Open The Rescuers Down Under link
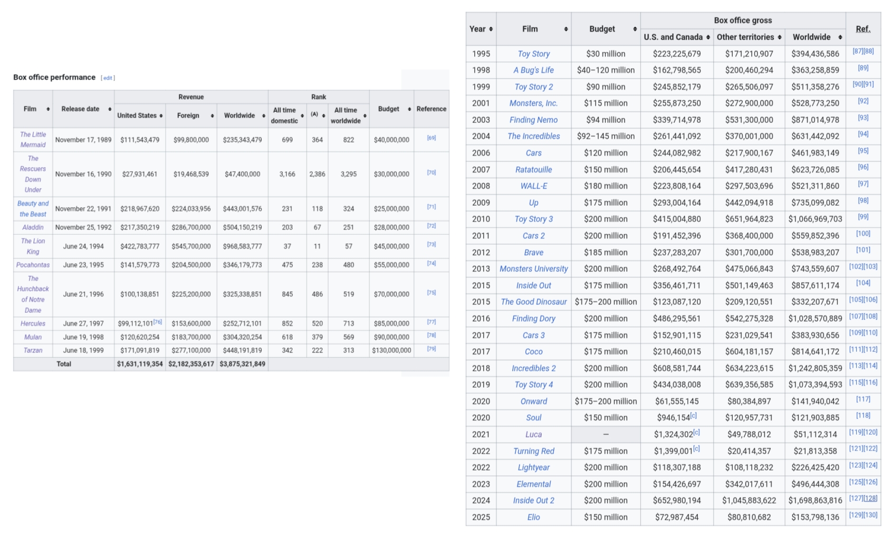Screen dimensions: 892x537 point(33,174)
